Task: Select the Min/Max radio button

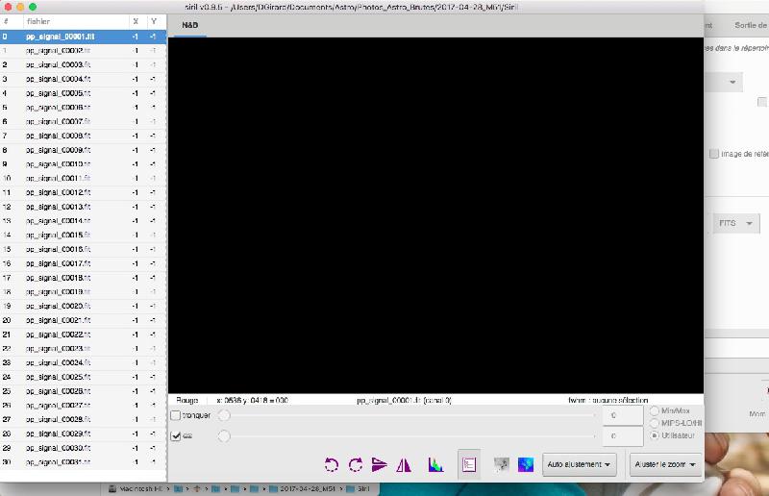Action: 655,410
